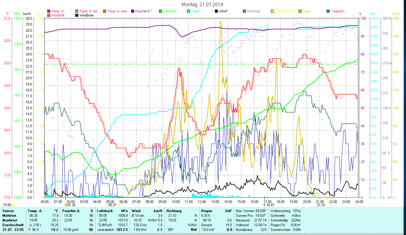Click the black Wind* legend swatch
This screenshot has height=235, width=406.
216,11
